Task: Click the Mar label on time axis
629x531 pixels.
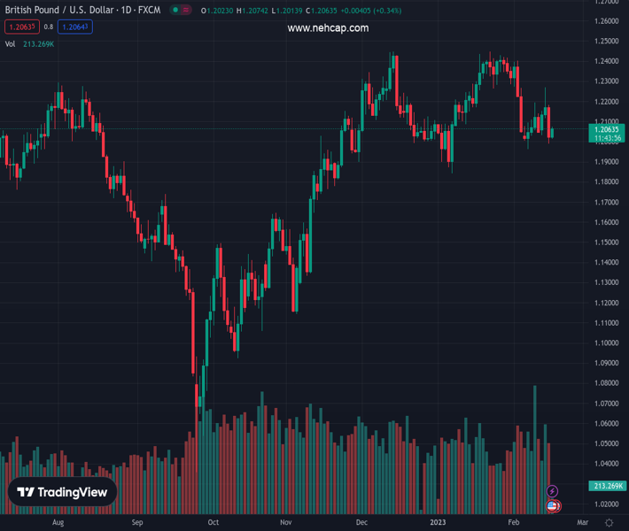Action: [x=582, y=522]
